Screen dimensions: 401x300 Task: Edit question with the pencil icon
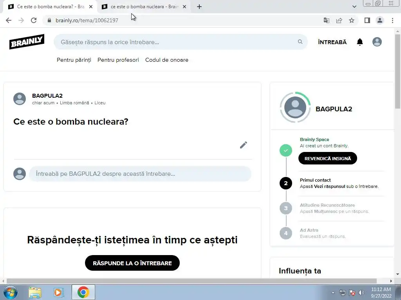244,145
